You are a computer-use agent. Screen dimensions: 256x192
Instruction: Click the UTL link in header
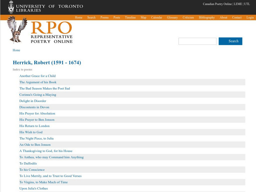pyautogui.click(x=247, y=4)
